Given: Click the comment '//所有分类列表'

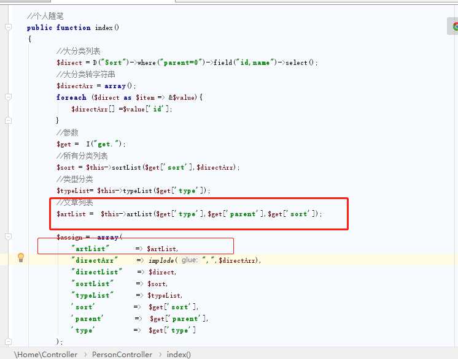Looking at the screenshot, I should pyautogui.click(x=82, y=156).
